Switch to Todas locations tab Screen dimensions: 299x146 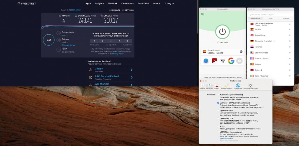coord(270,18)
